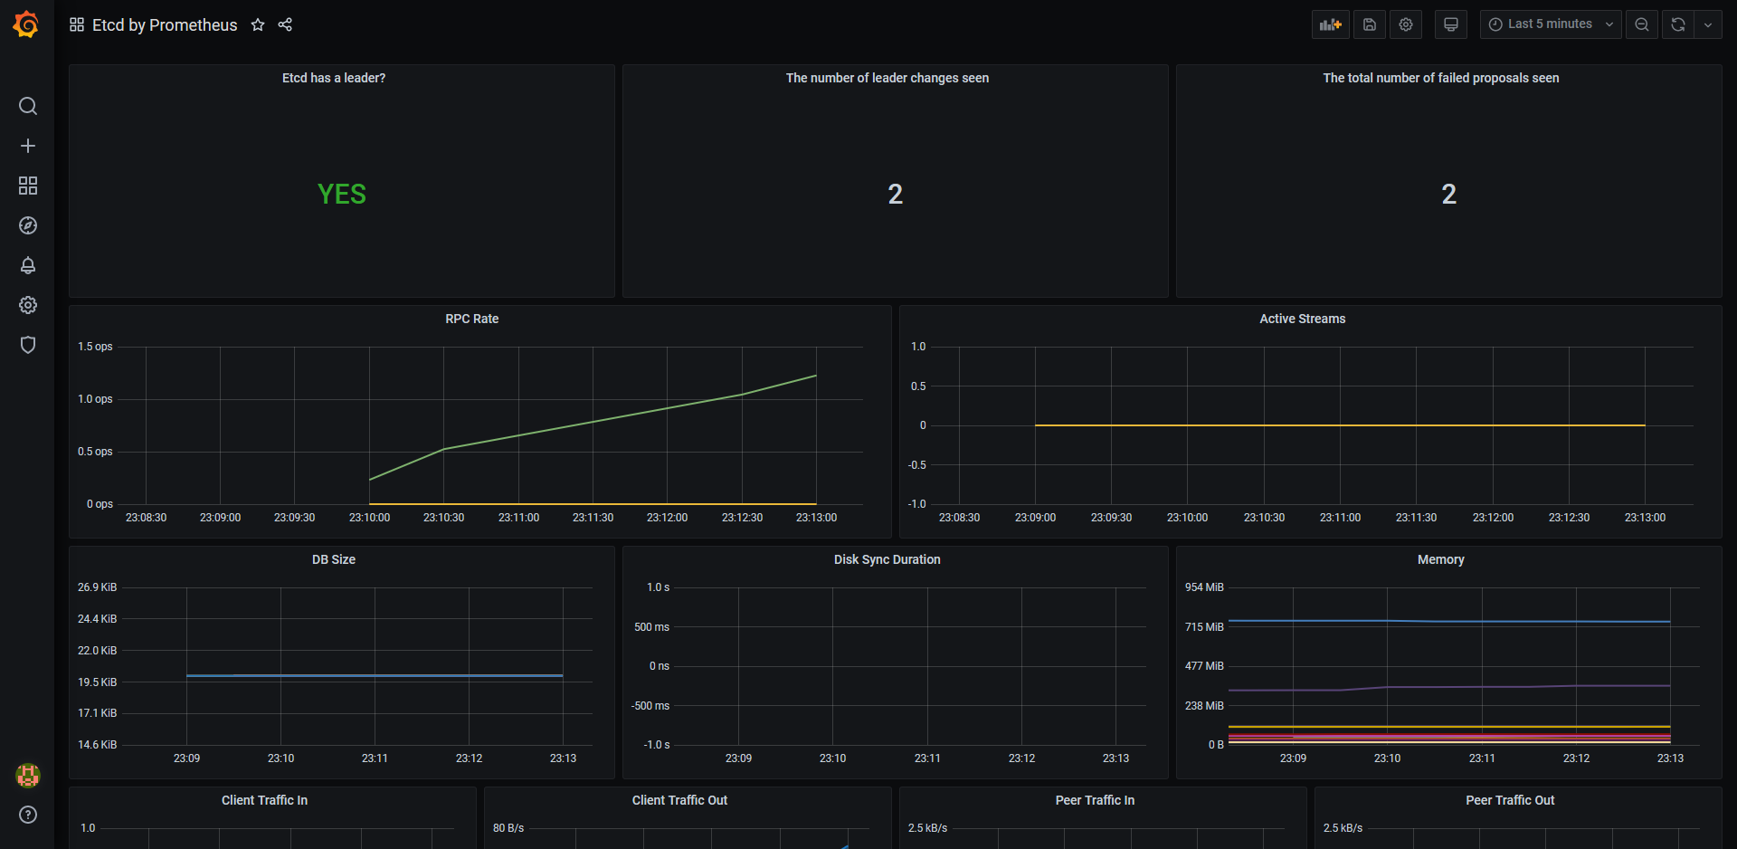The image size is (1737, 849).
Task: Zoom out the time range
Action: point(1642,24)
